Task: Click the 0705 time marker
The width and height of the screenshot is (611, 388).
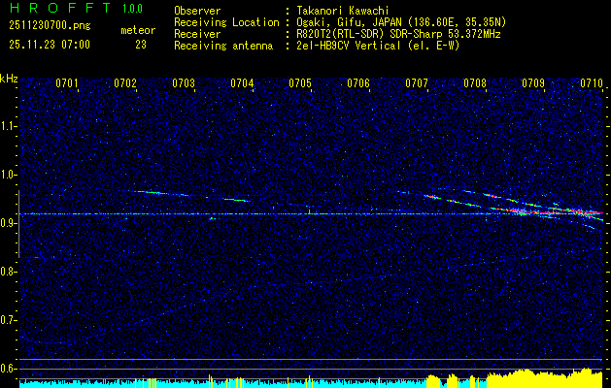Action: [x=300, y=84]
